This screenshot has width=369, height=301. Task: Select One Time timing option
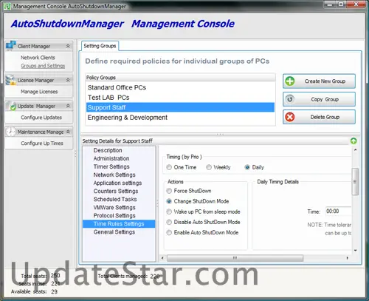169,167
